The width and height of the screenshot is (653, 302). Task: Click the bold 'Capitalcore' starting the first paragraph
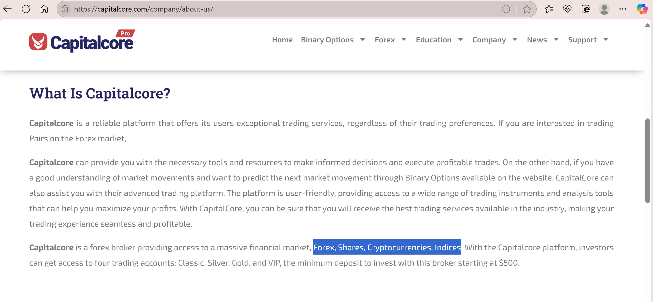pyautogui.click(x=51, y=123)
